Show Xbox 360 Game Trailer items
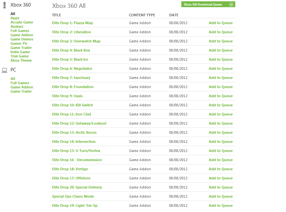The image size is (286, 212). pyautogui.click(x=21, y=48)
